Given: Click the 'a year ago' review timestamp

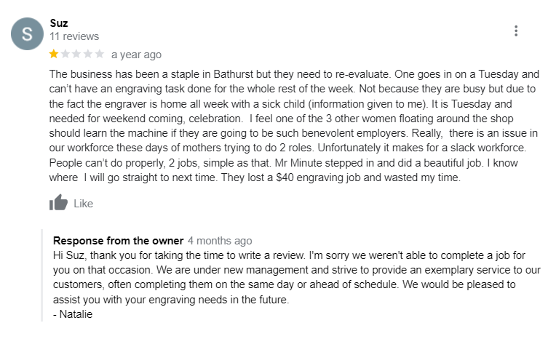Looking at the screenshot, I should (x=137, y=55).
